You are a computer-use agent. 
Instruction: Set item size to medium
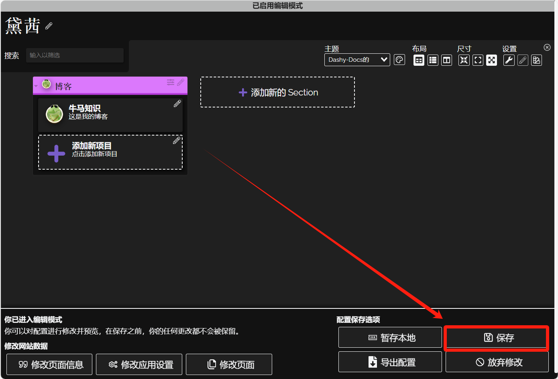coord(478,60)
